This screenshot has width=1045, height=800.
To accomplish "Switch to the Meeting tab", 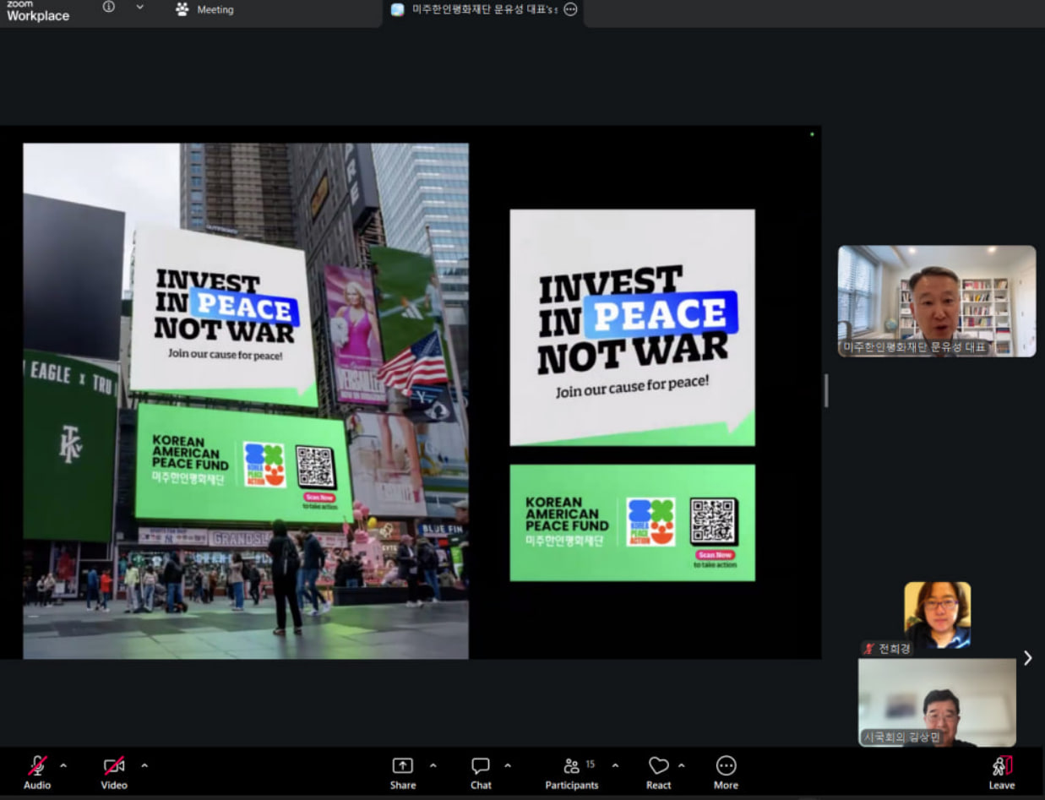I will click(x=204, y=10).
